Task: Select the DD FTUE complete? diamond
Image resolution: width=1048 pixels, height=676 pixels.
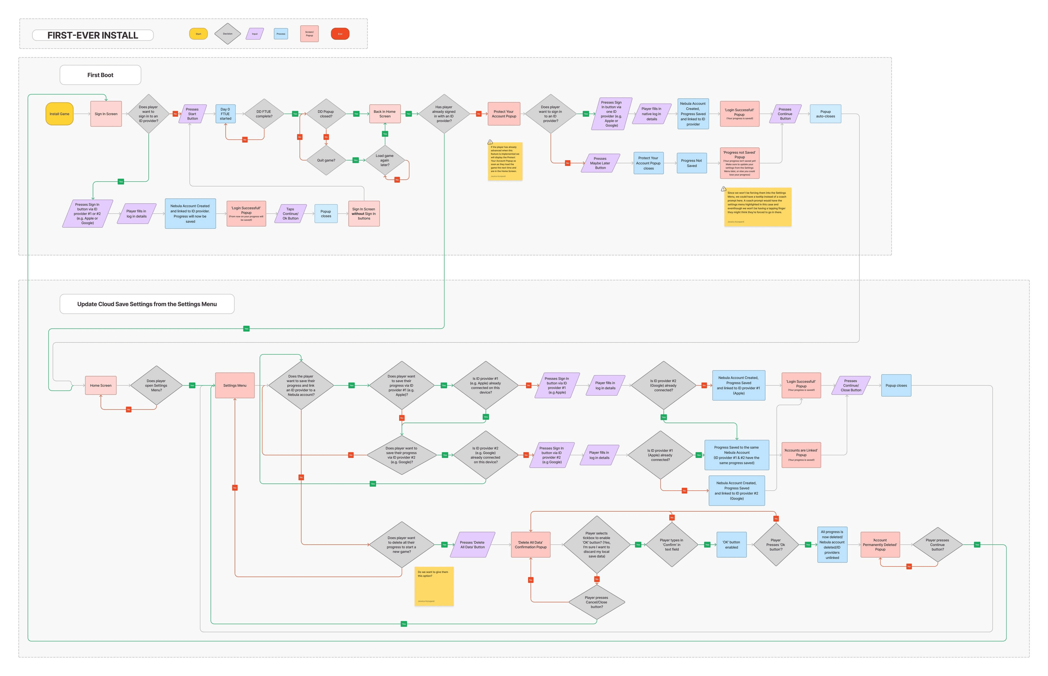Action: (x=264, y=114)
